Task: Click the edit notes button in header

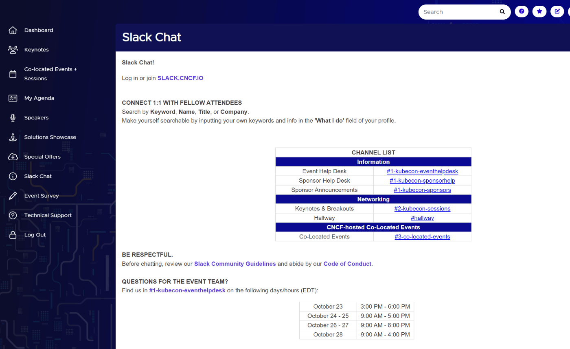Action: coord(557,11)
